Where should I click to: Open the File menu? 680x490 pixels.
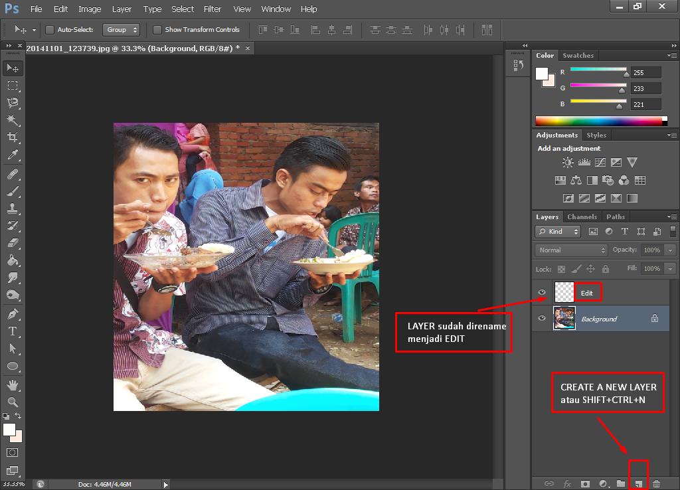tap(36, 9)
